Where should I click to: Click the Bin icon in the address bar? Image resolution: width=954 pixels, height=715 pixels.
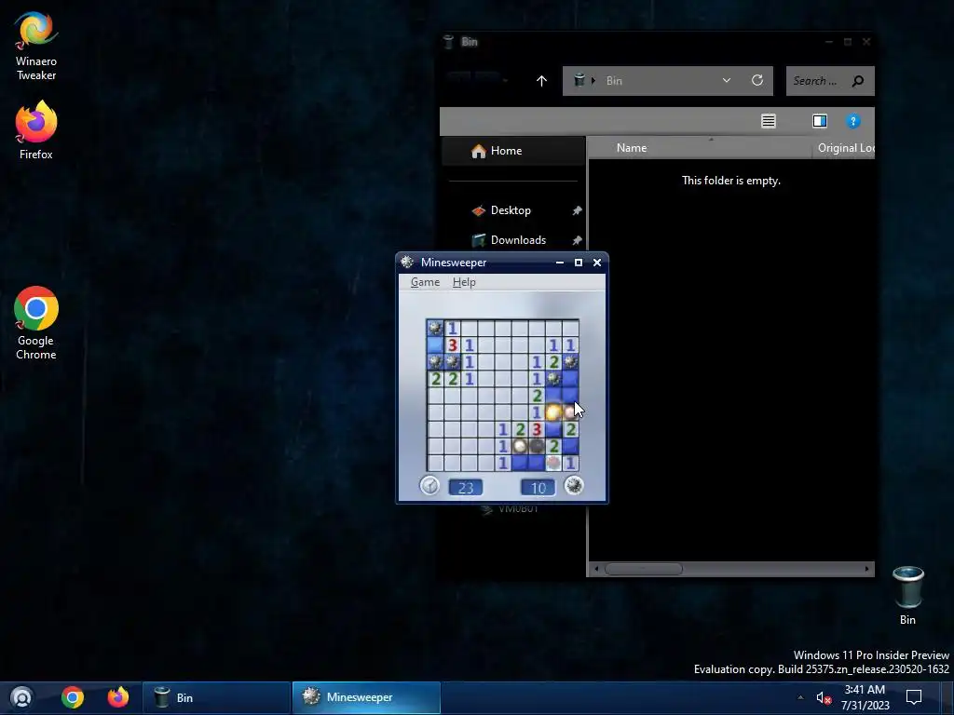click(579, 80)
